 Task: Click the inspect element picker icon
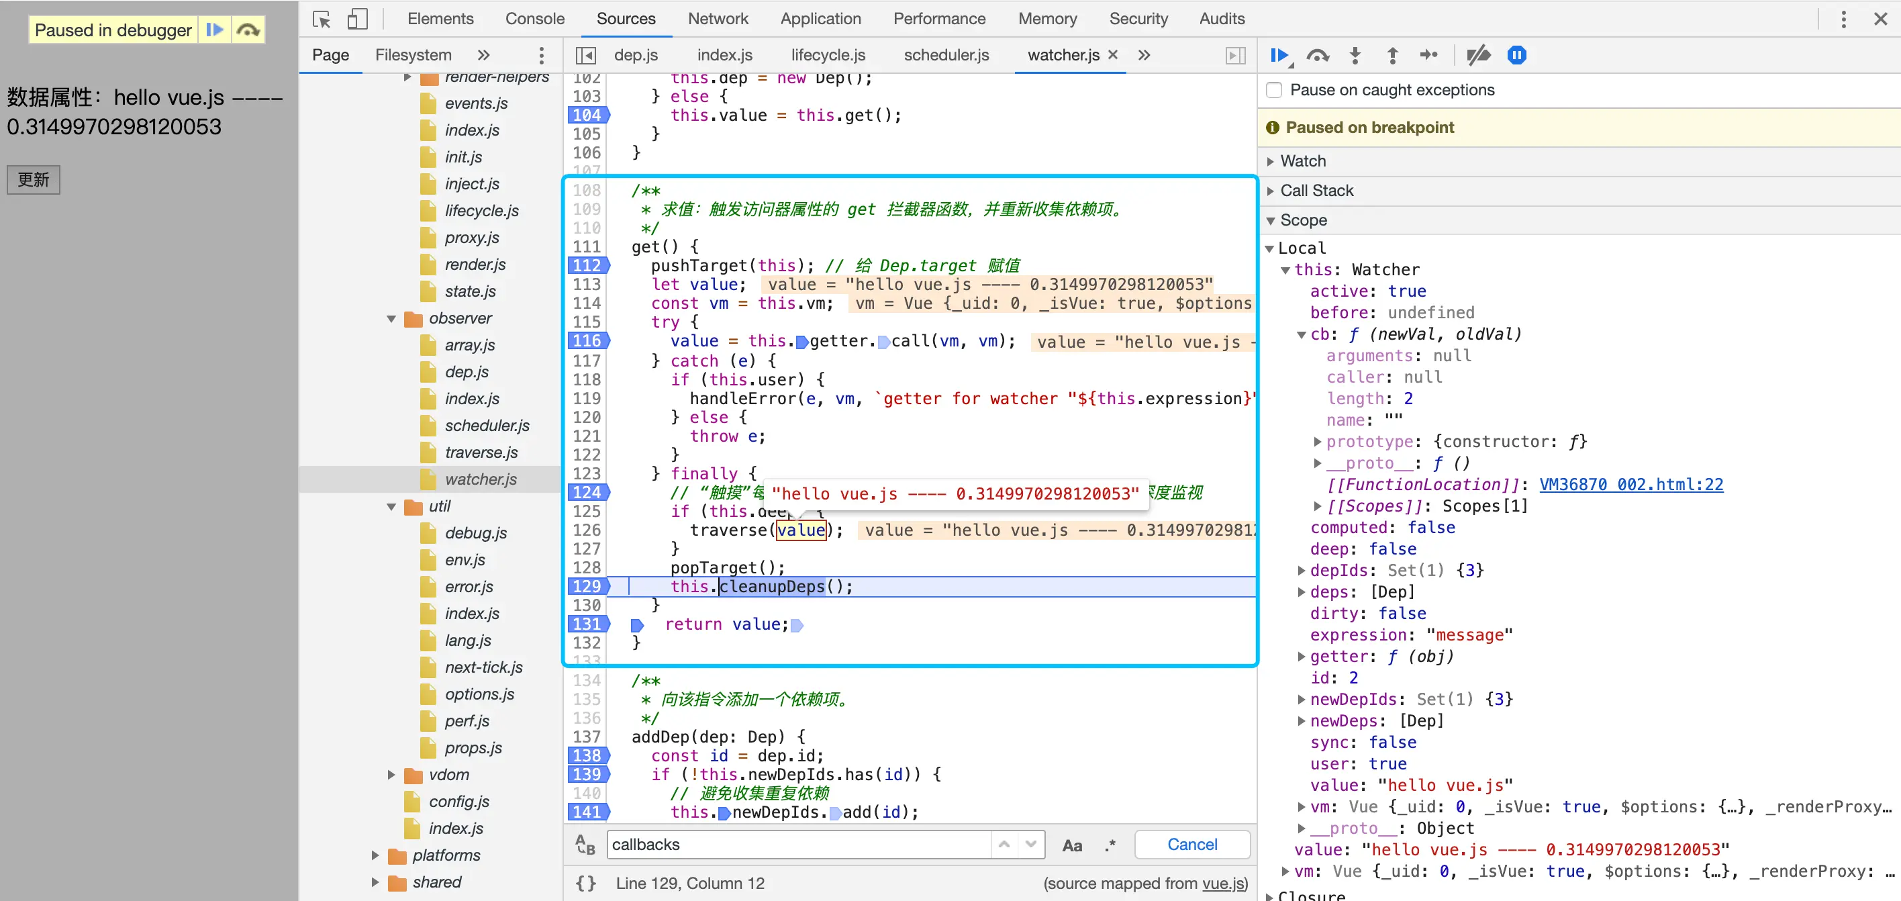coord(322,19)
